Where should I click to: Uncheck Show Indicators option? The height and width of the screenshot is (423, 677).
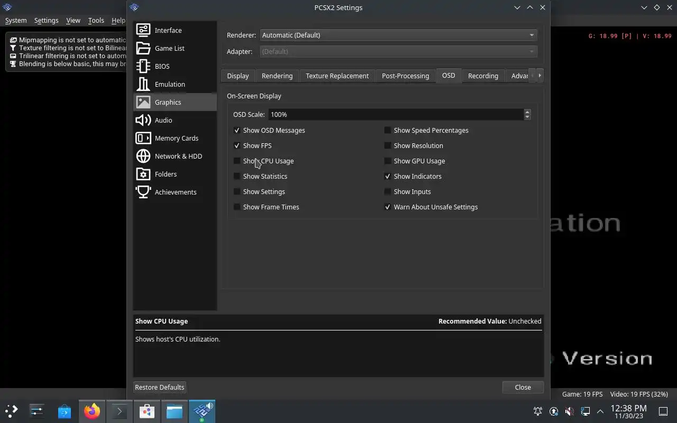tap(388, 176)
